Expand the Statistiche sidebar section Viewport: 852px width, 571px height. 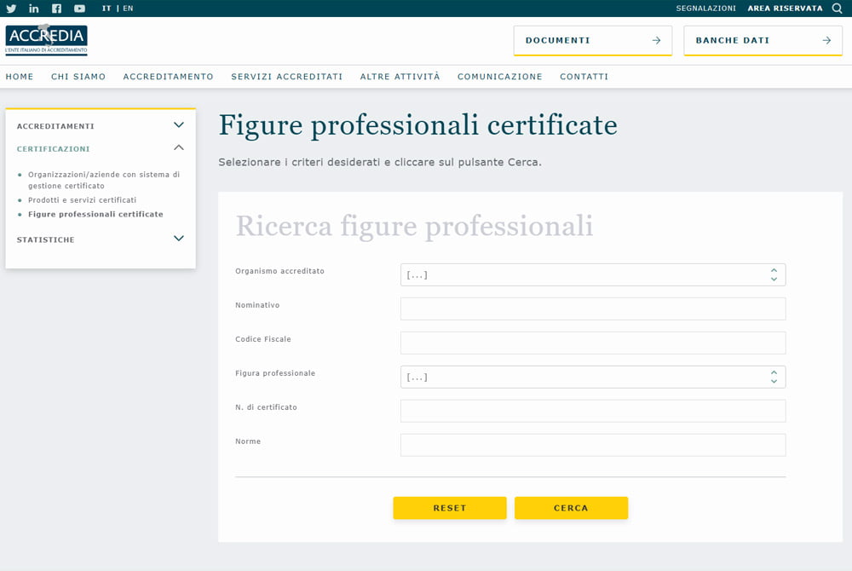pyautogui.click(x=178, y=239)
